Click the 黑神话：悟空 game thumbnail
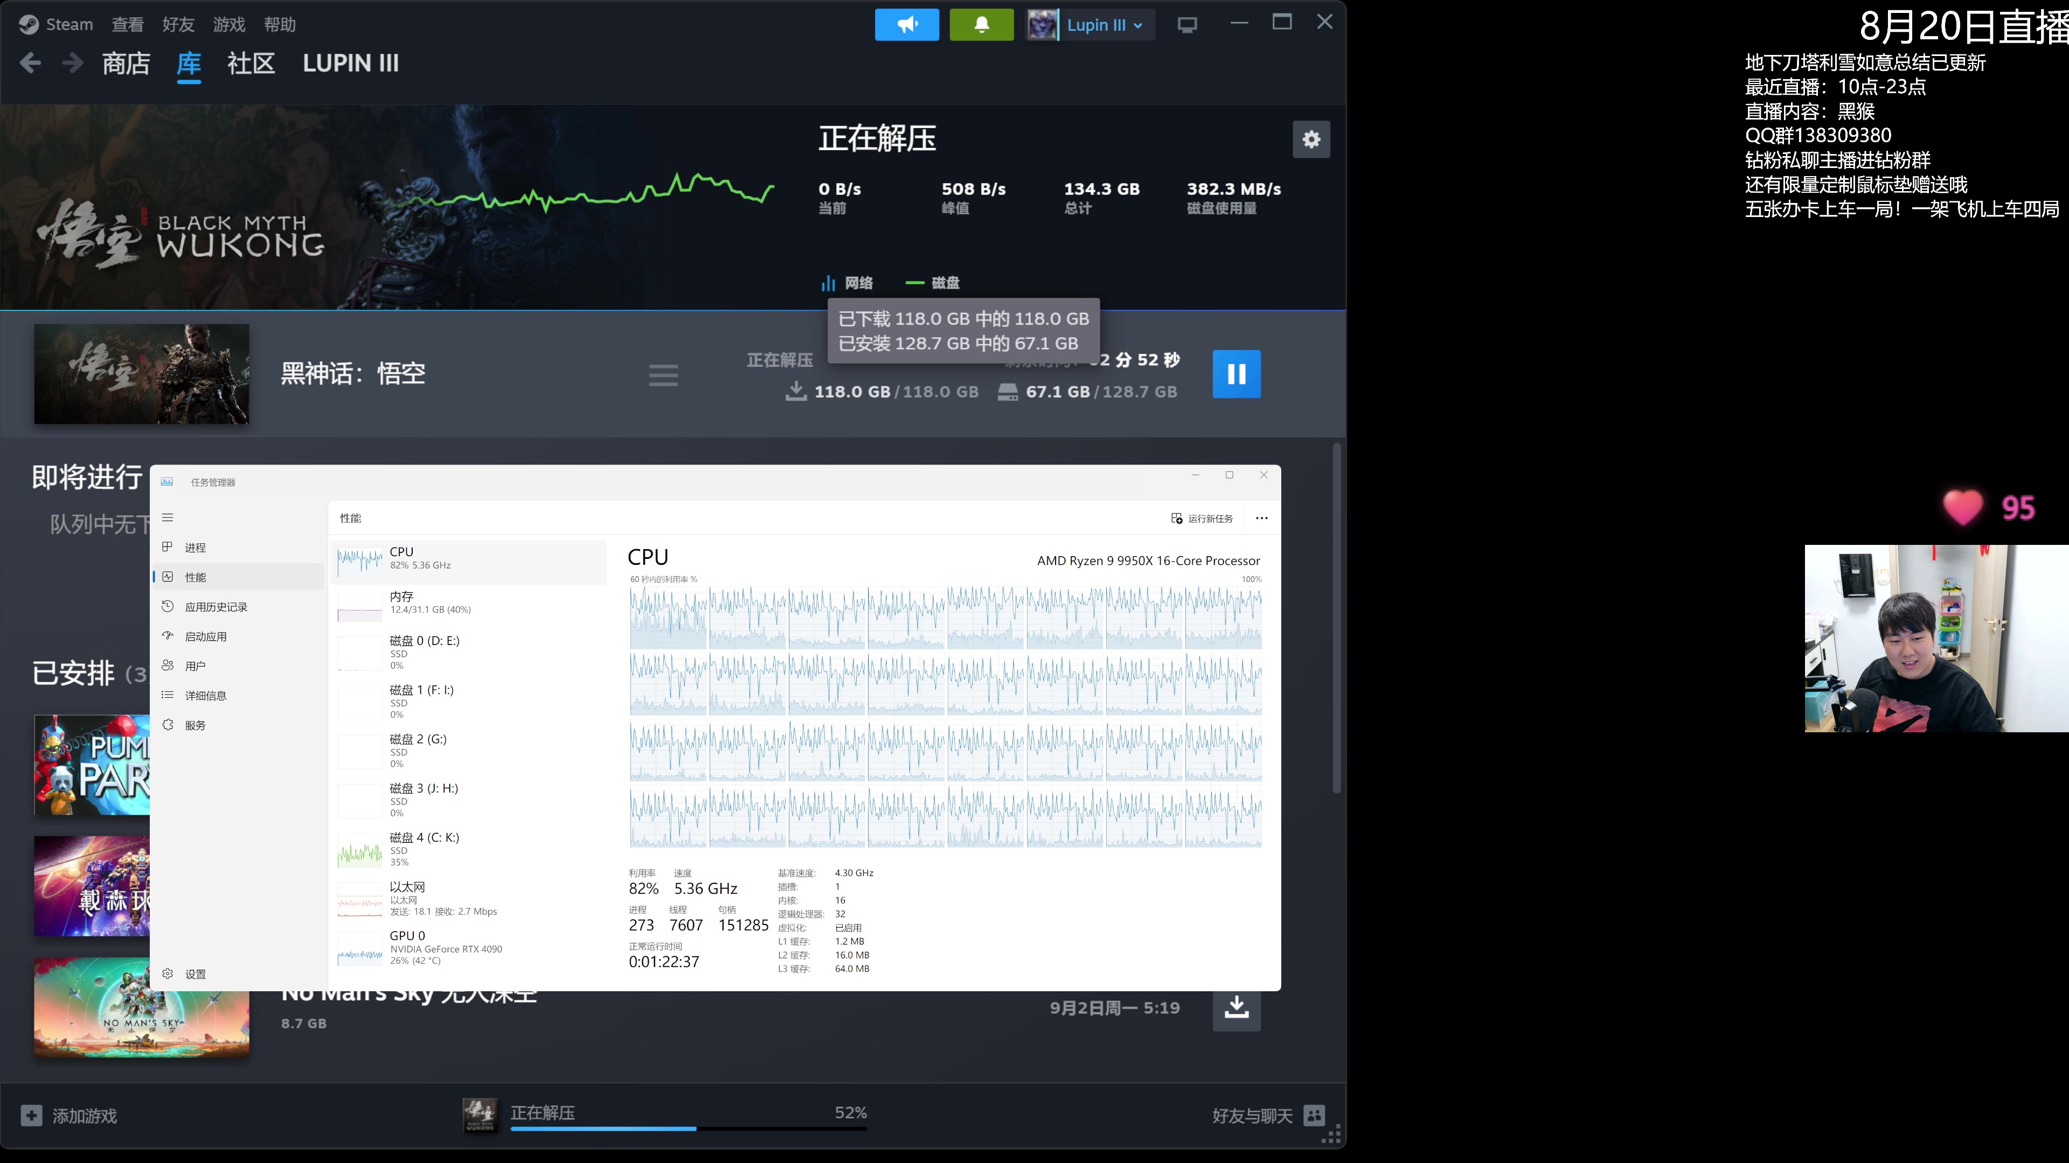This screenshot has width=2069, height=1163. pos(141,374)
